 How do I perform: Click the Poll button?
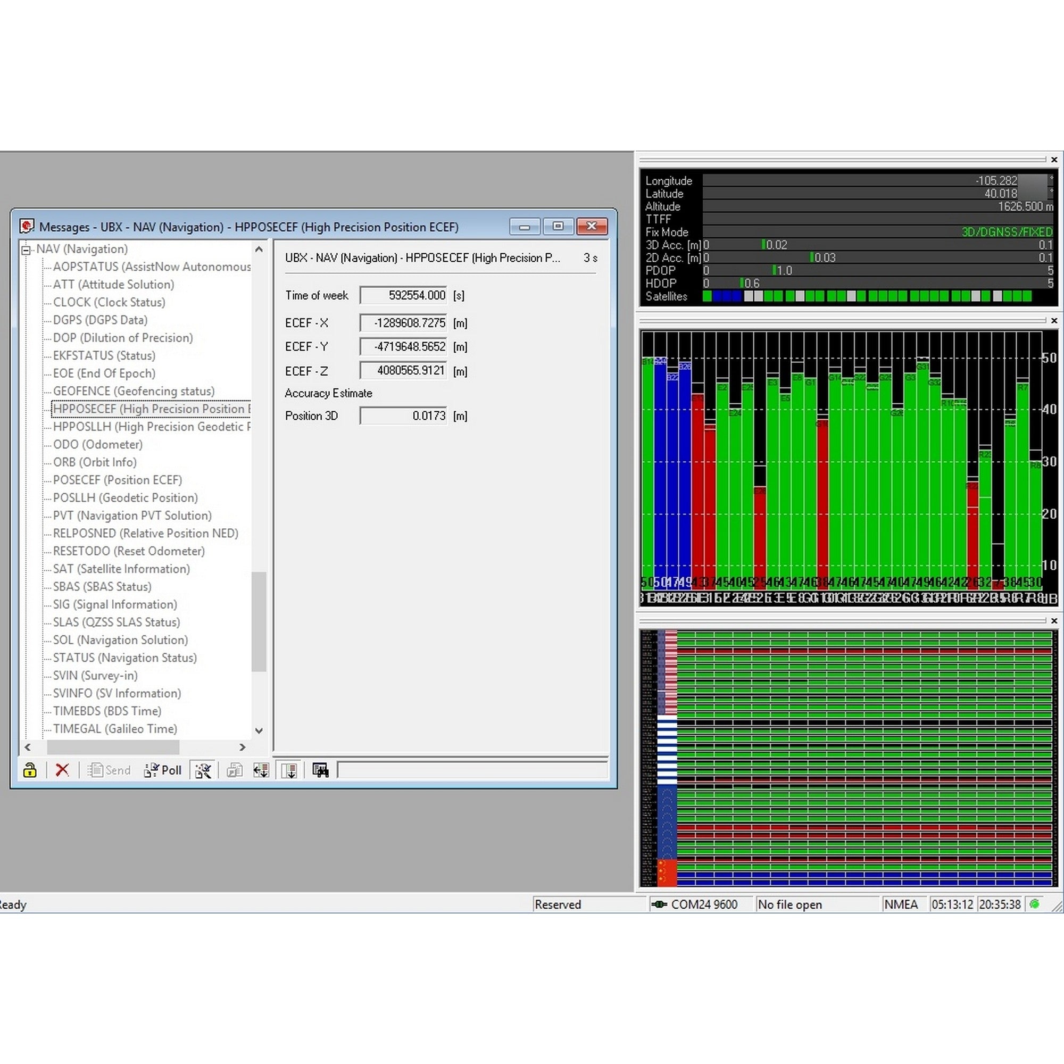163,770
